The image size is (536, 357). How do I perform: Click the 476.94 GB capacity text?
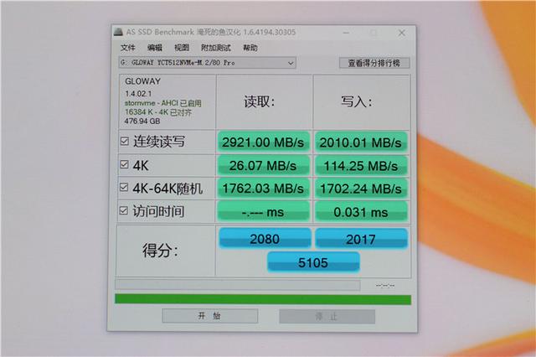[x=142, y=121]
